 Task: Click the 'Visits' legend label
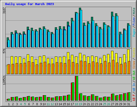(134, 53)
